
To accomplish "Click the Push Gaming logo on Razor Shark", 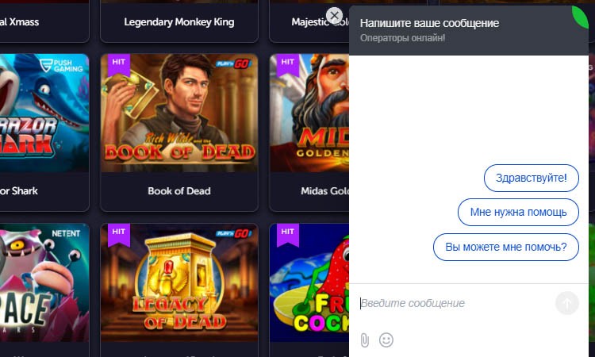I will 61,66.
